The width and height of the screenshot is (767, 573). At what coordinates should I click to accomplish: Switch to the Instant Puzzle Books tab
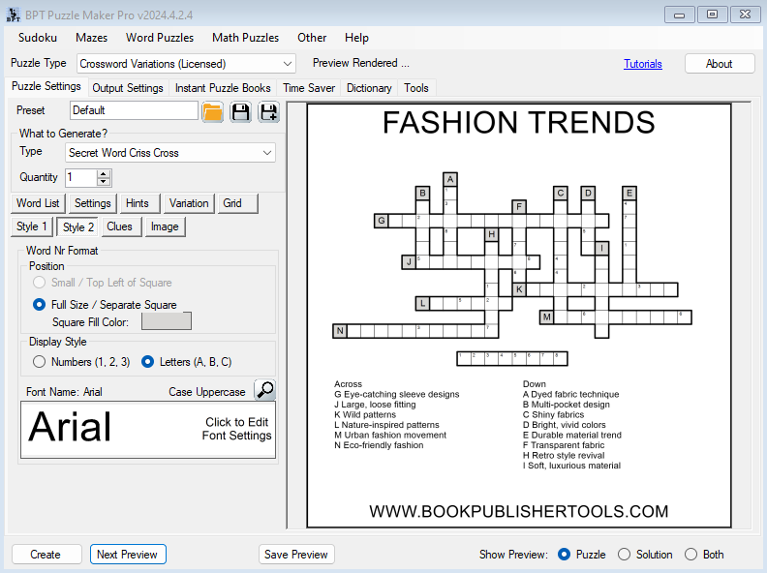point(223,88)
